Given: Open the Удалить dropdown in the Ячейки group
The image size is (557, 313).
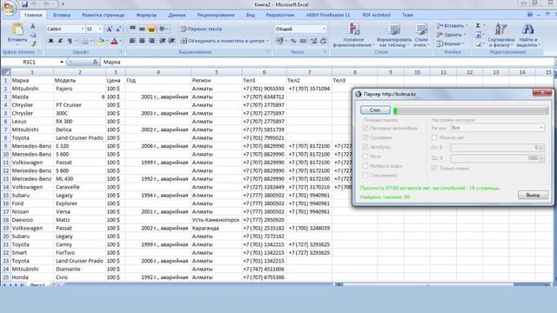Looking at the screenshot, I should click(x=451, y=35).
